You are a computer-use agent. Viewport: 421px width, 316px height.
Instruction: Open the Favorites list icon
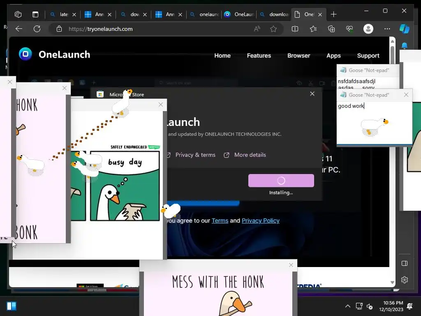pos(313,29)
